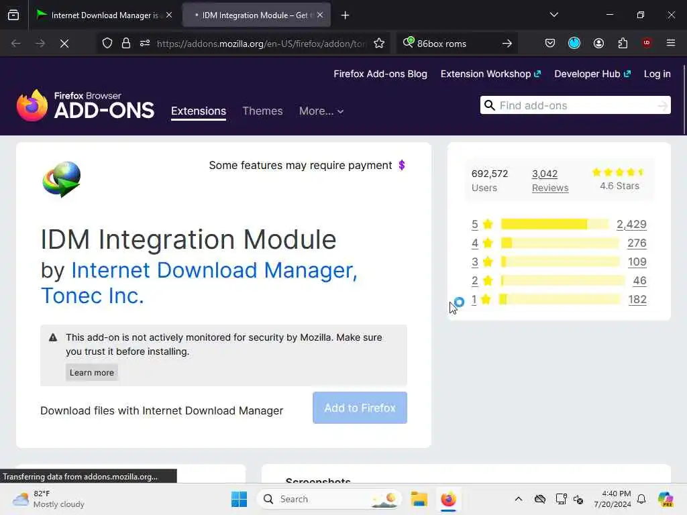687x515 pixels.
Task: Open the 182 one-star reviews count
Action: 637,300
